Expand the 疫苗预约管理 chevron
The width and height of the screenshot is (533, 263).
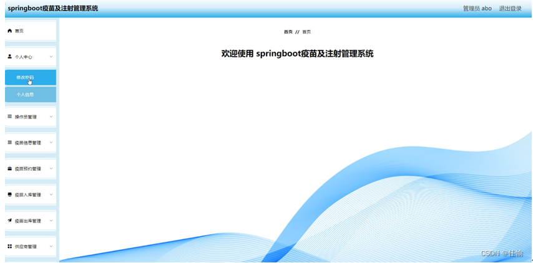click(x=51, y=169)
